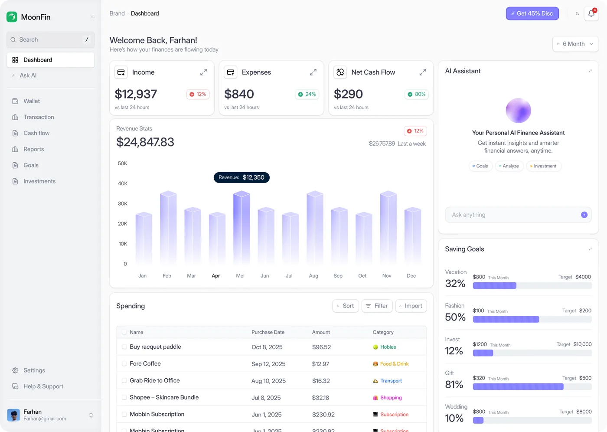
Task: Click the Fashion goal progress bar
Action: click(532, 319)
